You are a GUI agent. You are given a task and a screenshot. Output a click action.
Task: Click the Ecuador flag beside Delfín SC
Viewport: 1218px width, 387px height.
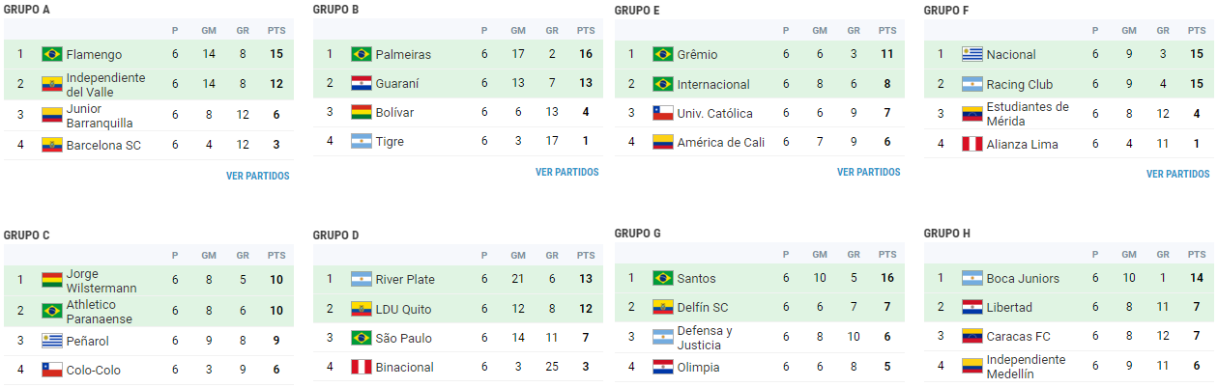coord(663,308)
